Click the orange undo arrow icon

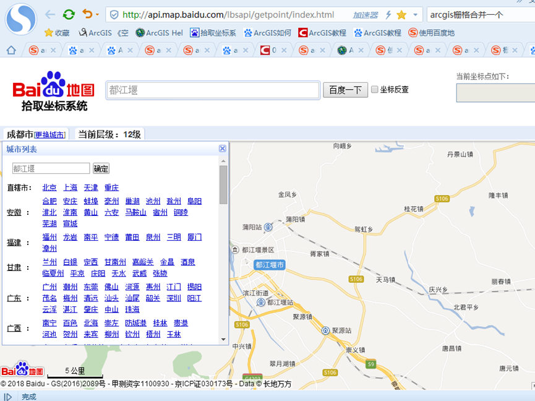[x=87, y=14]
